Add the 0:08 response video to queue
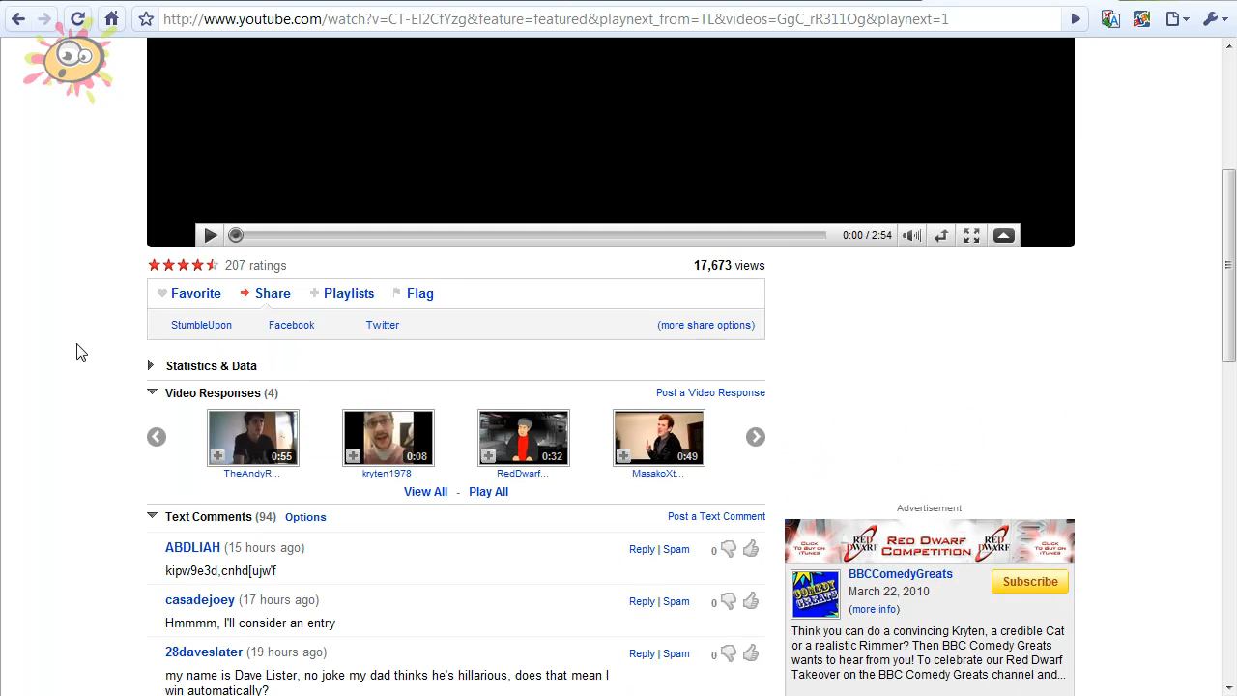1237x696 pixels. click(x=354, y=455)
